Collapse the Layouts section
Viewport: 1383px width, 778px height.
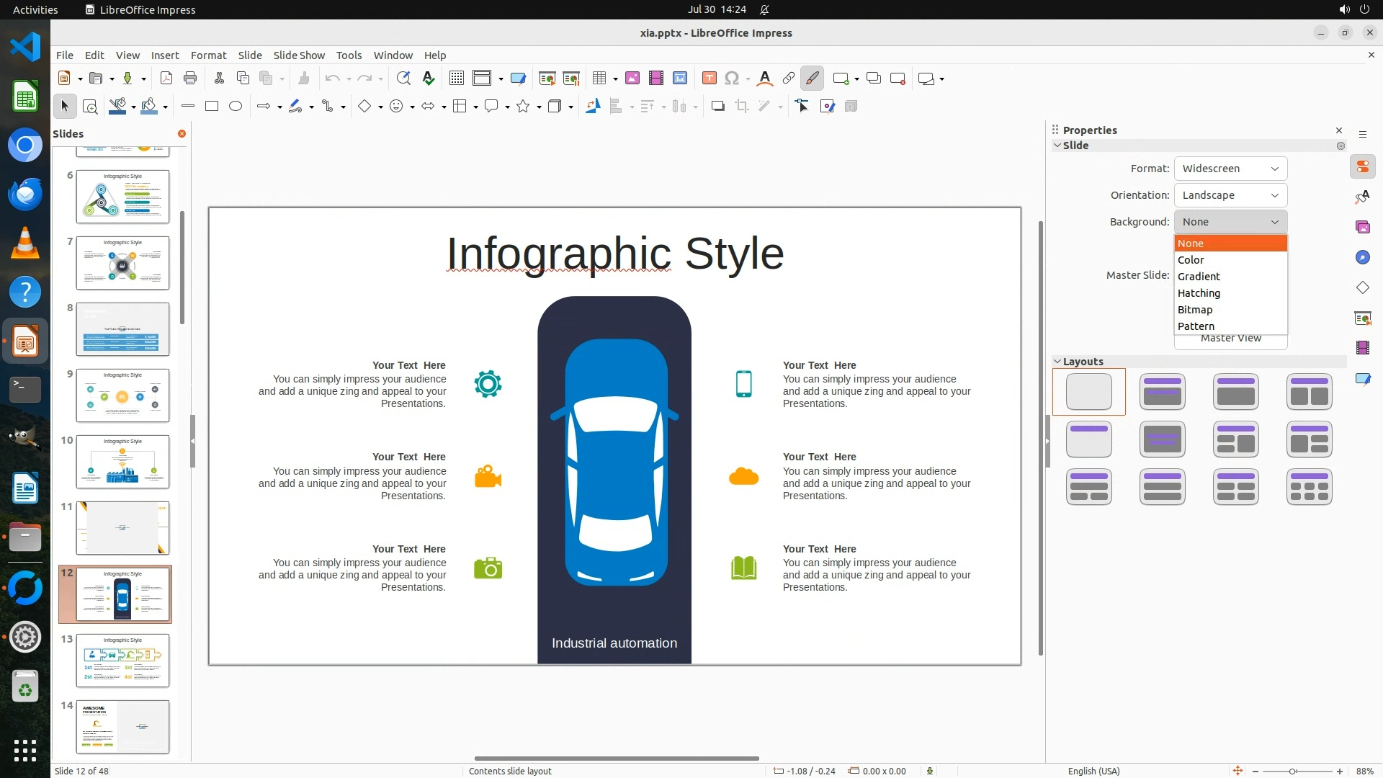(1057, 362)
